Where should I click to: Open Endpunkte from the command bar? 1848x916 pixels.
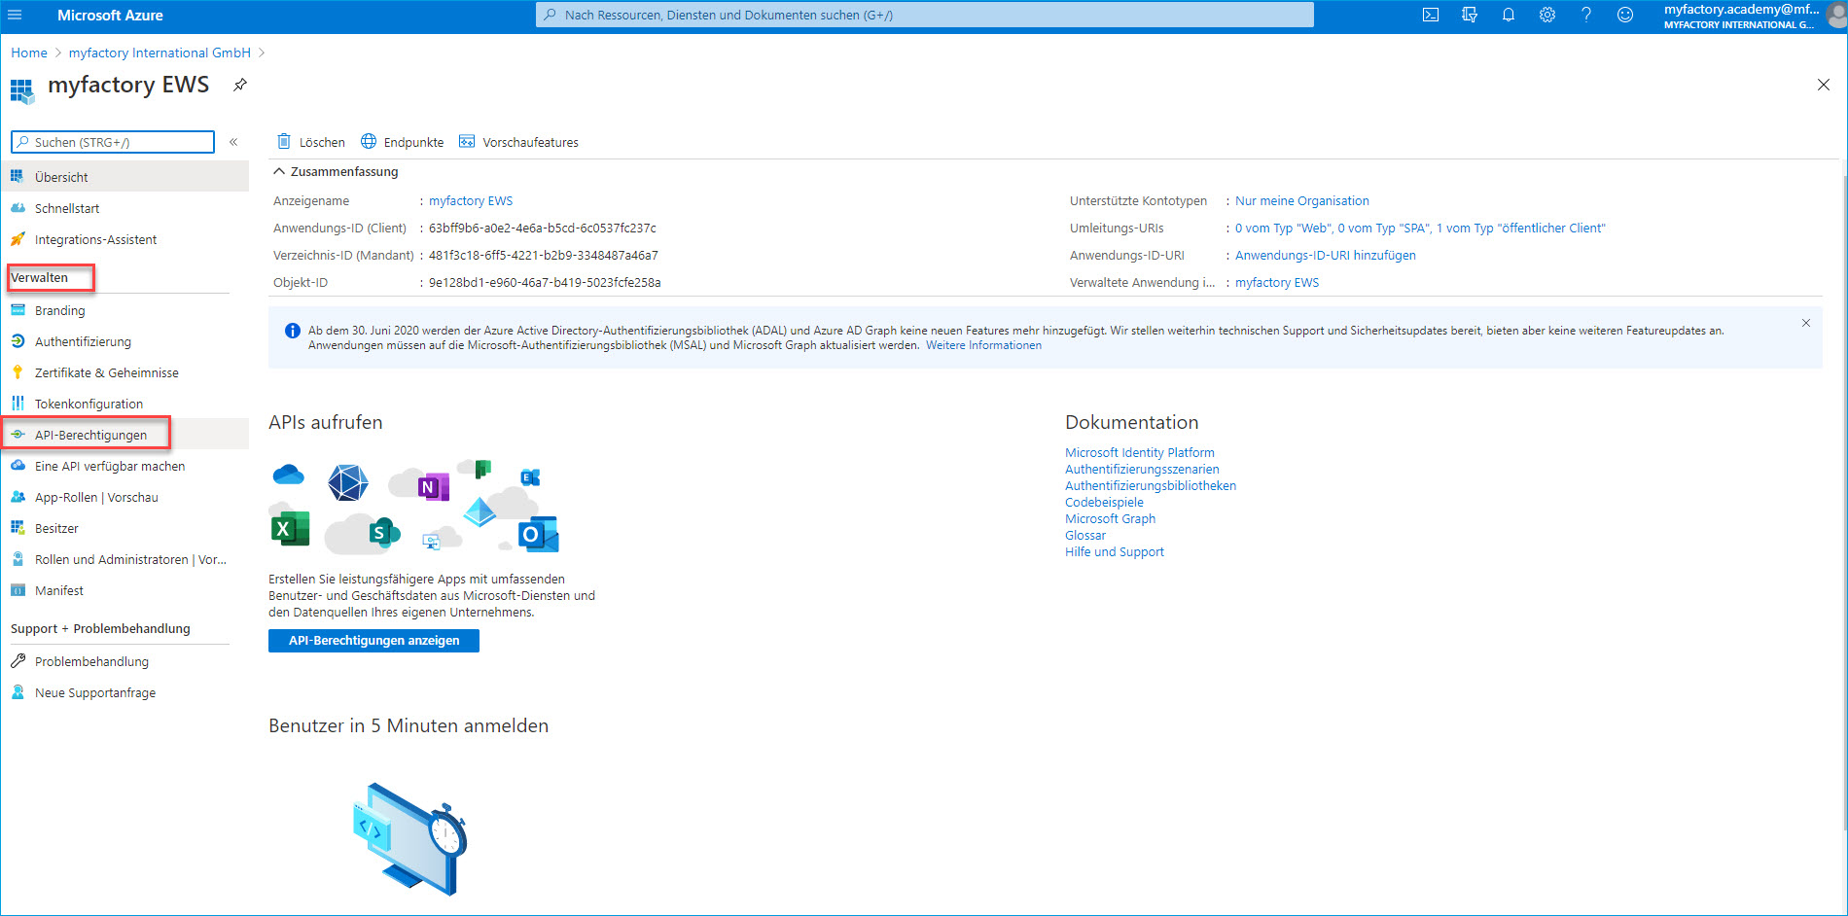(x=403, y=142)
